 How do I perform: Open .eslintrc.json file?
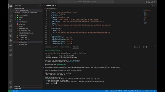point(23,22)
